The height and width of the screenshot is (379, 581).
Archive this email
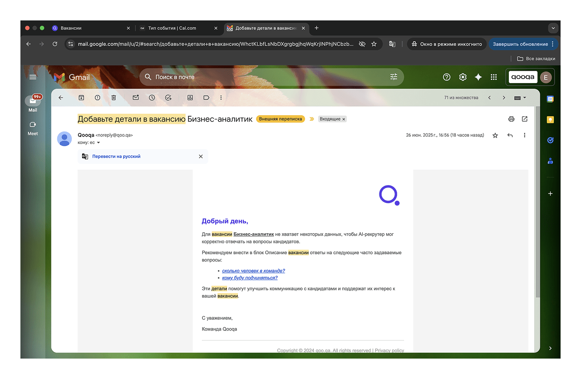pyautogui.click(x=81, y=98)
